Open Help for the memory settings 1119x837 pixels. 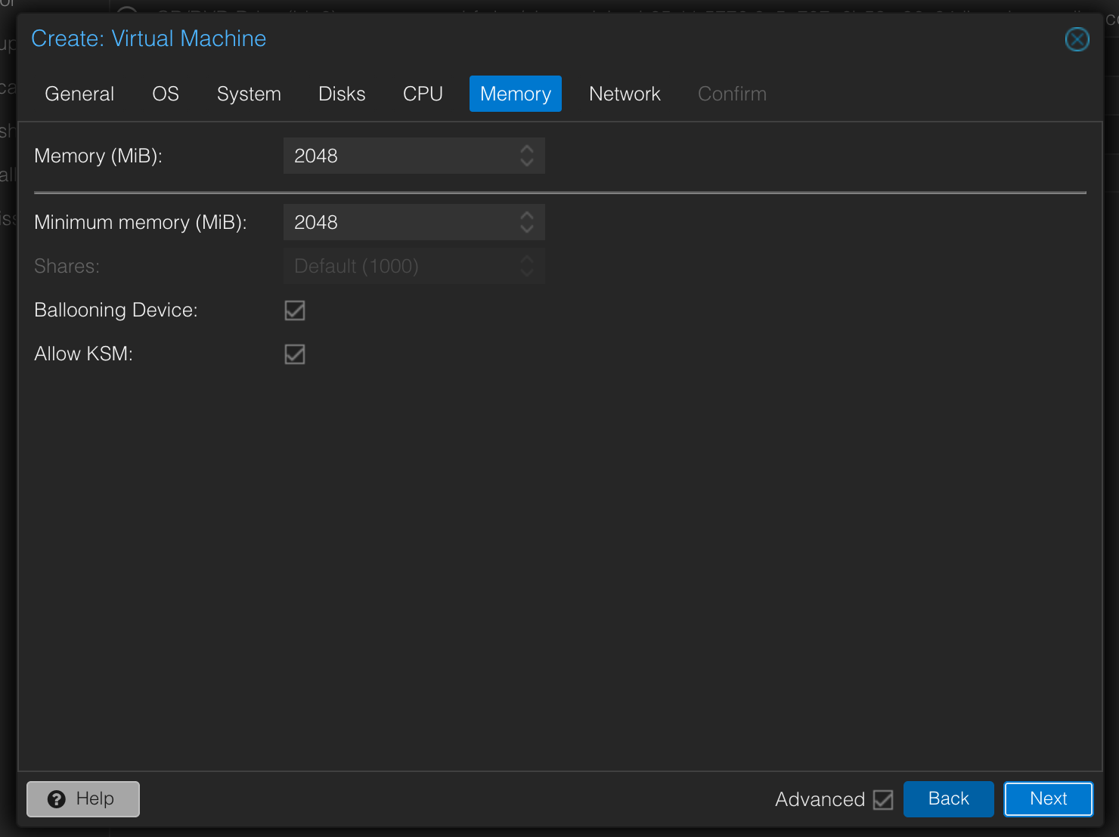(82, 798)
